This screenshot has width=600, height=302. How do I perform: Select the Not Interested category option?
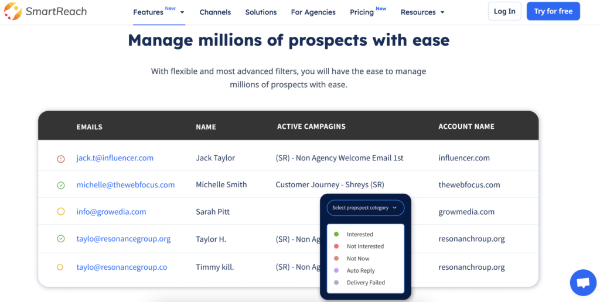366,246
